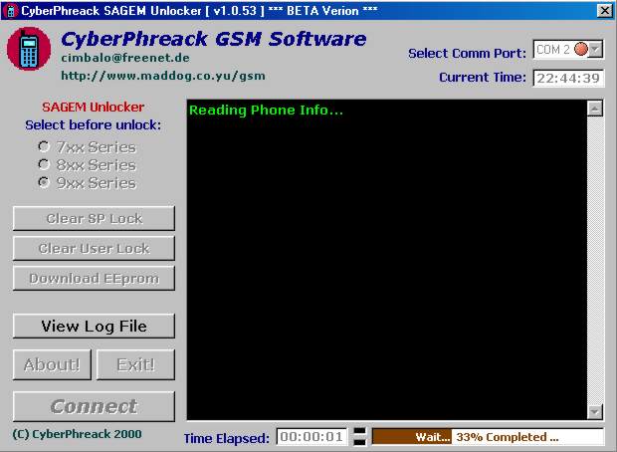
Task: Click the '(C) CyberPhreack 2000' text
Action: tap(78, 434)
